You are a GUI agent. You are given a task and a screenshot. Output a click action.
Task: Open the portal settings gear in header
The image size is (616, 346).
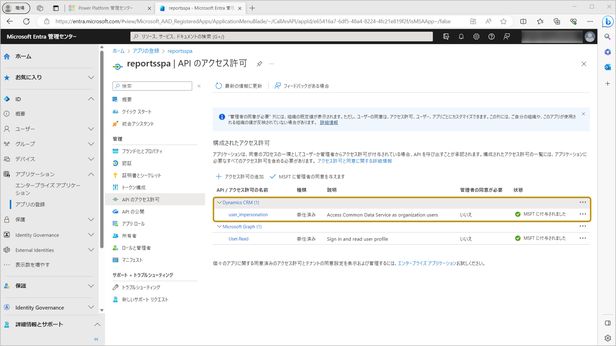[476, 37]
